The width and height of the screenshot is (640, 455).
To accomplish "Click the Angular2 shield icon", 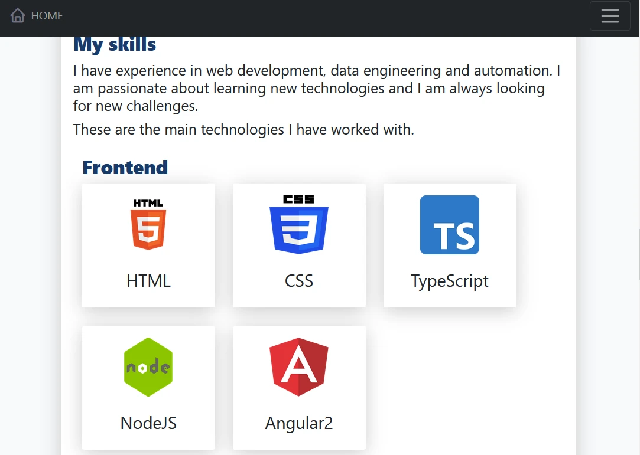I will tap(299, 366).
